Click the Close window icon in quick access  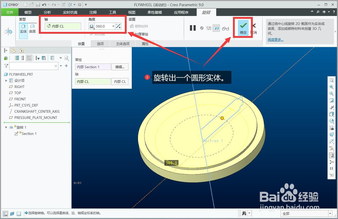point(80,5)
